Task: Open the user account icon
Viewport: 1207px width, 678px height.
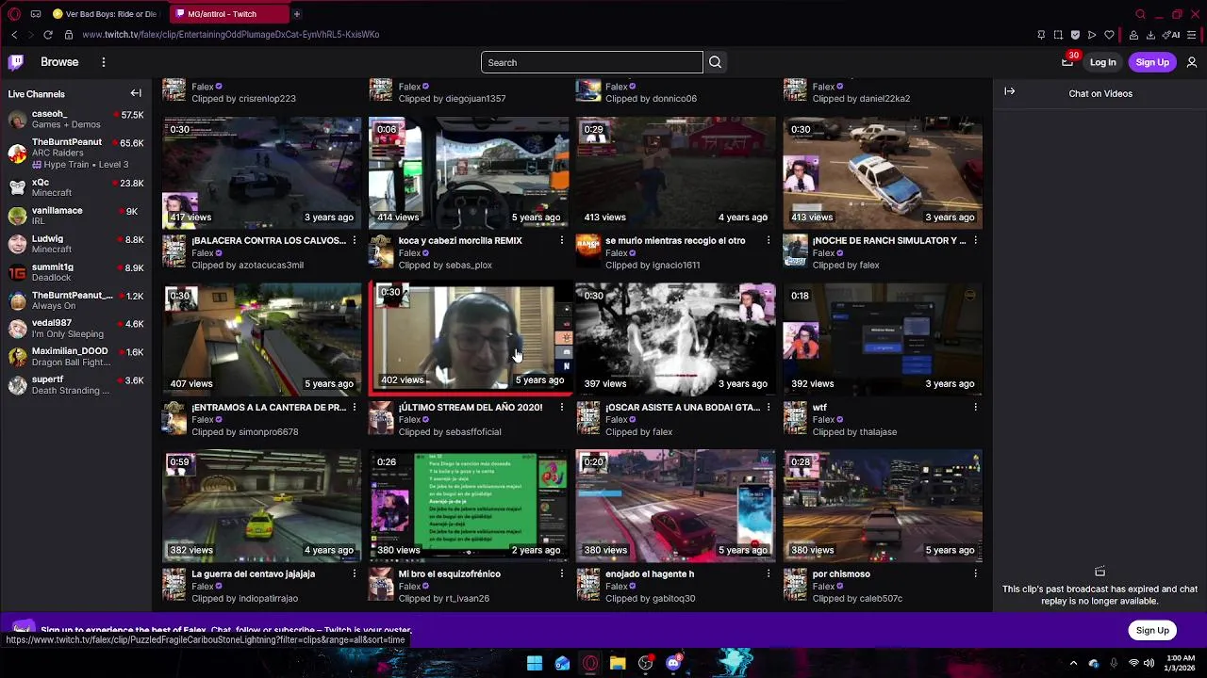Action: click(x=1192, y=62)
